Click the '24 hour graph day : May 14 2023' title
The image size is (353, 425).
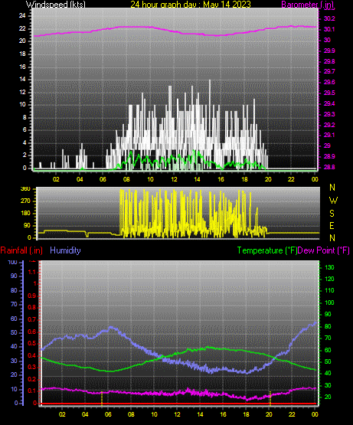tap(191, 5)
